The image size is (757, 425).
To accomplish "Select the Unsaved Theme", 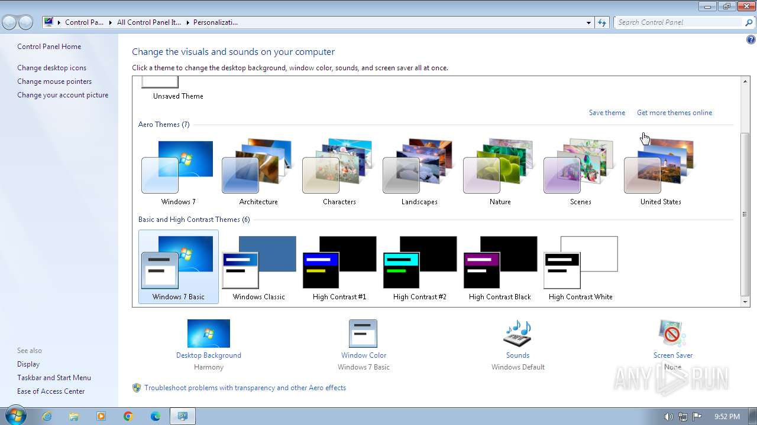I will tap(178, 90).
